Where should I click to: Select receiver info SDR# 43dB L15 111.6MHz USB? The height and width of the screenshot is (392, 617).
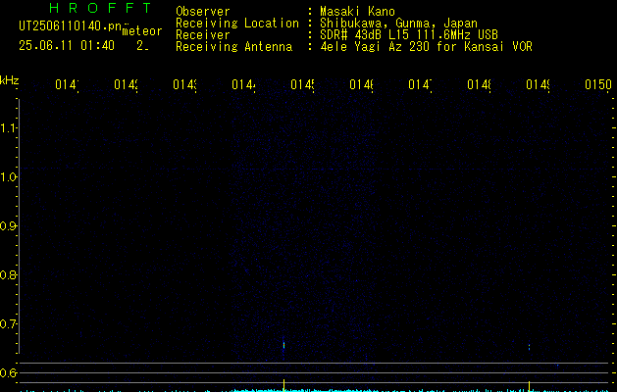click(x=409, y=35)
